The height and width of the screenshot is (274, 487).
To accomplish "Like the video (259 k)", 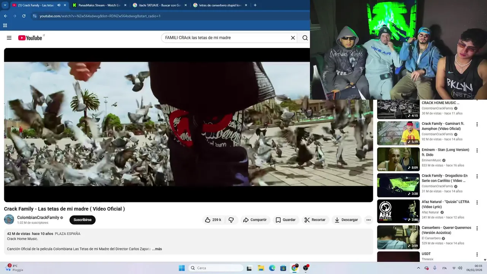I will click(213, 220).
